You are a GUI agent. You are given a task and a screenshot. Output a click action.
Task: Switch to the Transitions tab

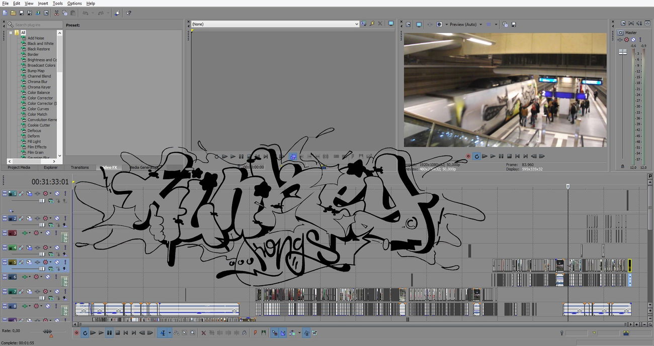[x=79, y=167]
